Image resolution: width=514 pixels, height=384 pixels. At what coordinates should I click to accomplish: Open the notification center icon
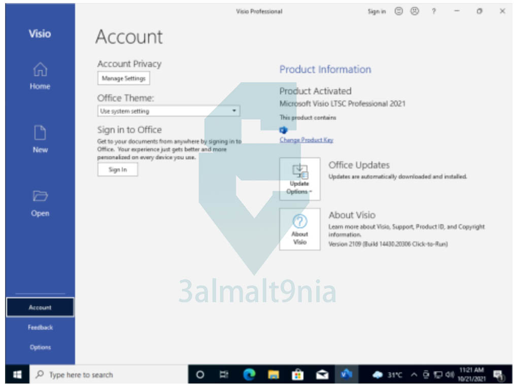point(499,374)
